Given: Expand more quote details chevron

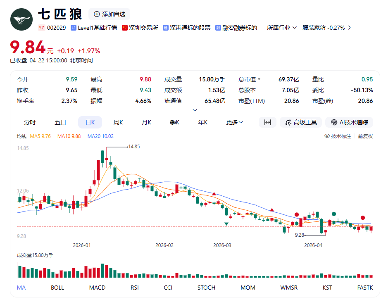Looking at the screenshot, I should click(x=195, y=110).
